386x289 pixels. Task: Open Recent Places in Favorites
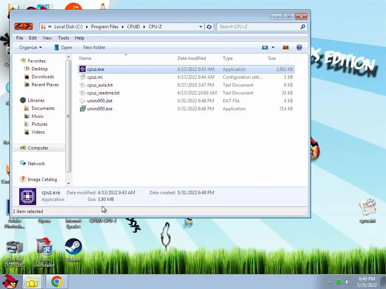pos(45,85)
